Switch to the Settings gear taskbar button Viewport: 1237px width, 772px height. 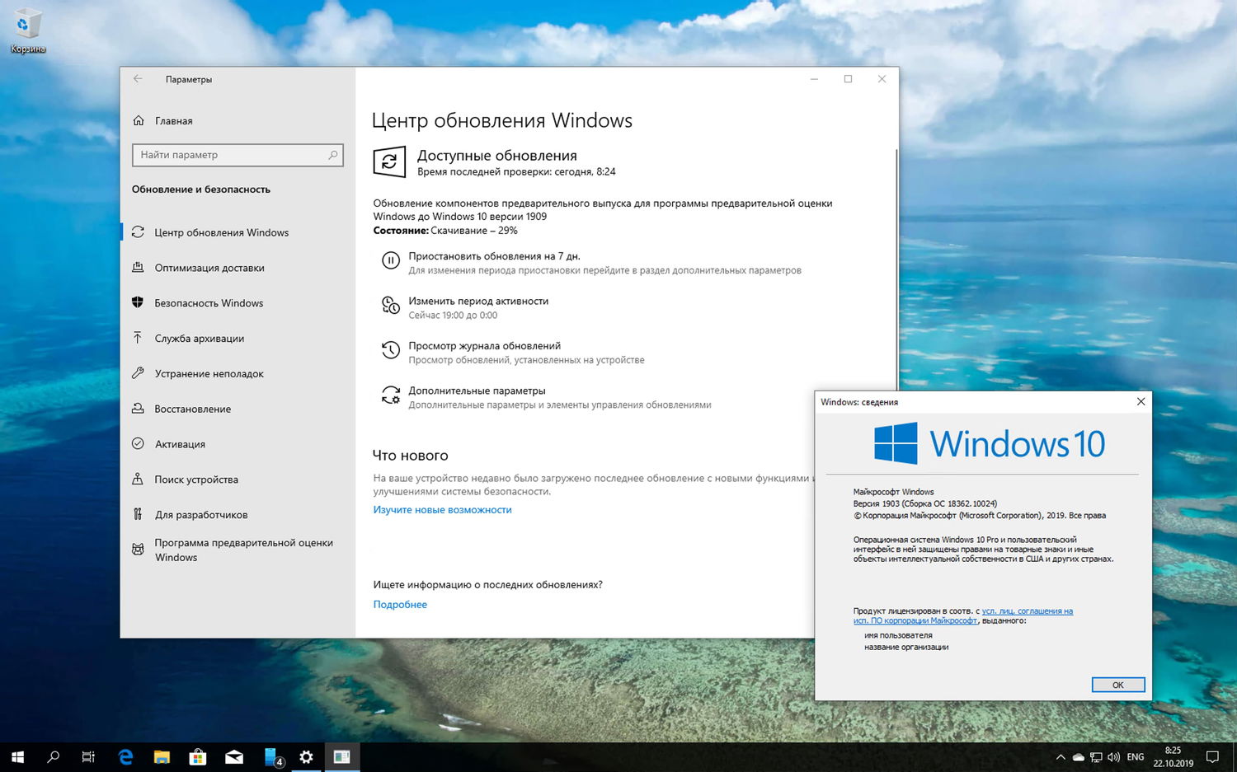click(x=306, y=757)
